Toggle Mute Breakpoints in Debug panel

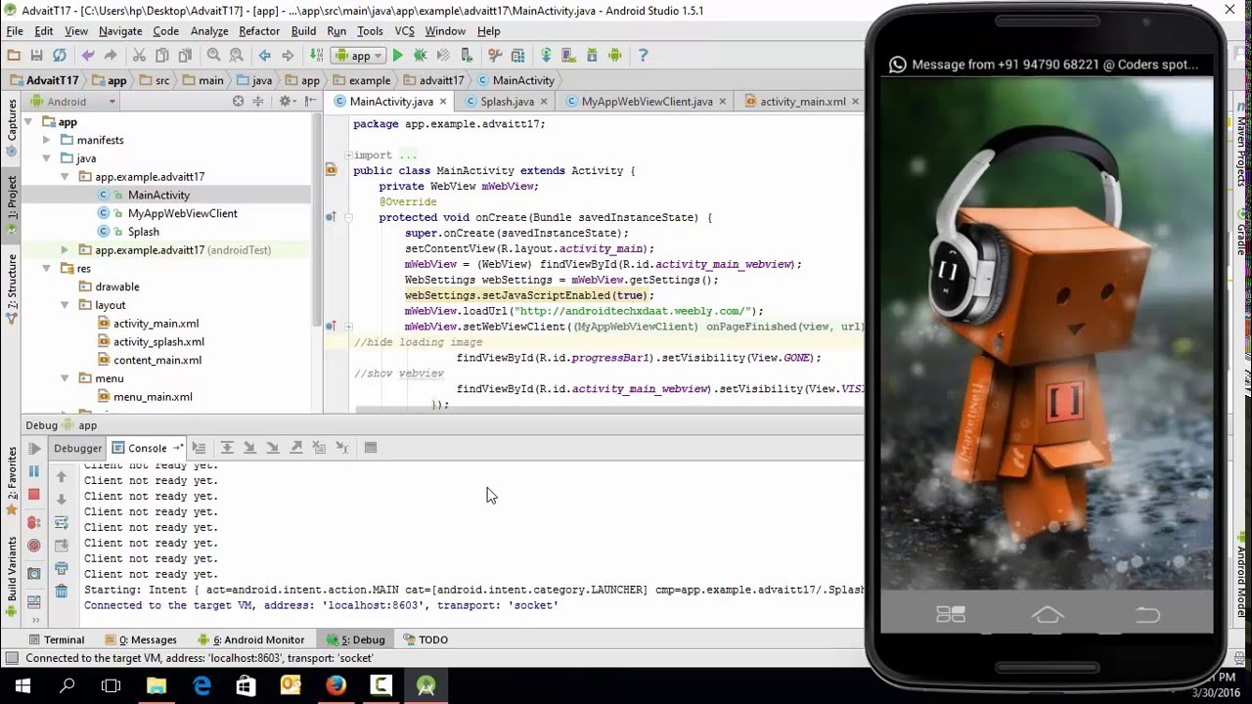[34, 546]
